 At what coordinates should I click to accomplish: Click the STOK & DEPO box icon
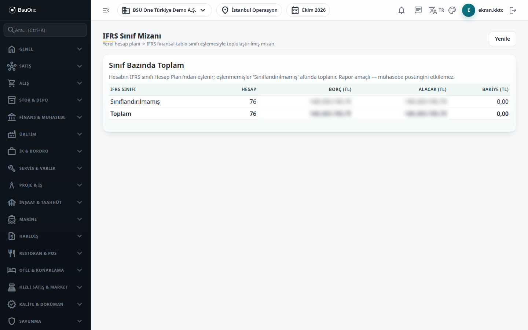12,100
